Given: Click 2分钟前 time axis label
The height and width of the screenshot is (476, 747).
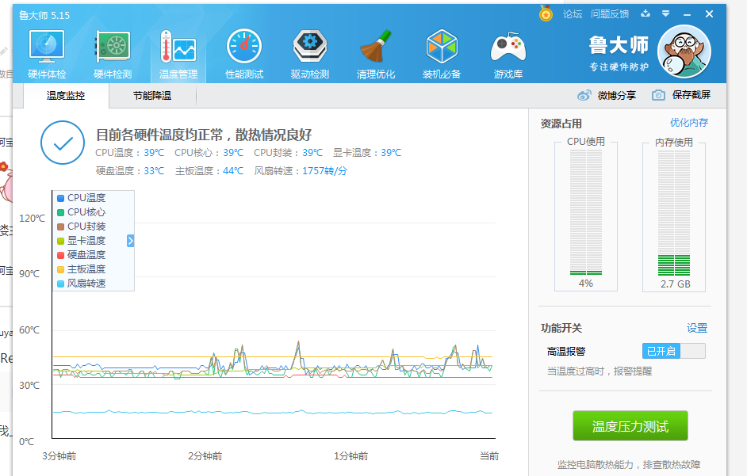Looking at the screenshot, I should (x=205, y=456).
